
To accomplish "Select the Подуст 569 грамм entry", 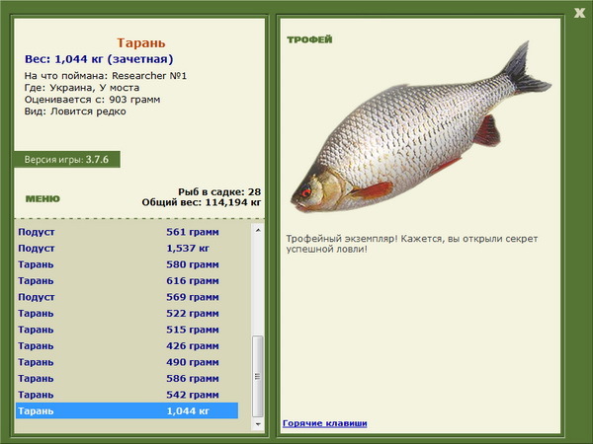I will point(127,297).
